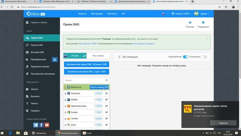This screenshot has height=136, width=241.
Task: Open the БУХ 1С notification thumbnail
Action: pos(188,109)
